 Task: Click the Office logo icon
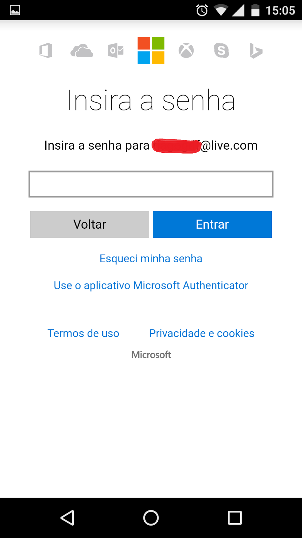pos(46,51)
